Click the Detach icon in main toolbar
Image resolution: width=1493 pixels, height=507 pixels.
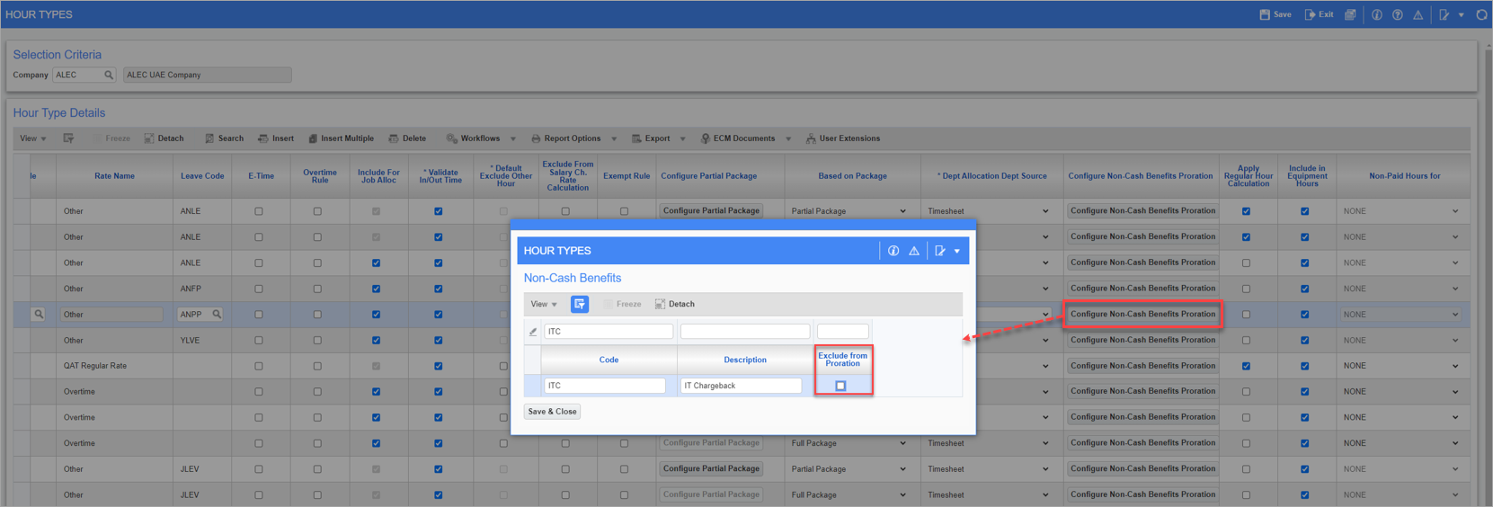pos(149,138)
